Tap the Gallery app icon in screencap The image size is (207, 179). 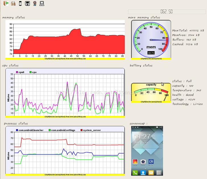(135, 162)
